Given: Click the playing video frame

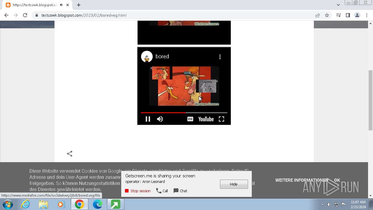Looking at the screenshot, I should click(184, 86).
